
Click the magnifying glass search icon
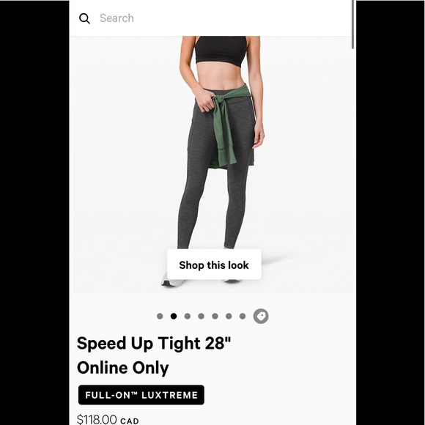pyautogui.click(x=84, y=18)
